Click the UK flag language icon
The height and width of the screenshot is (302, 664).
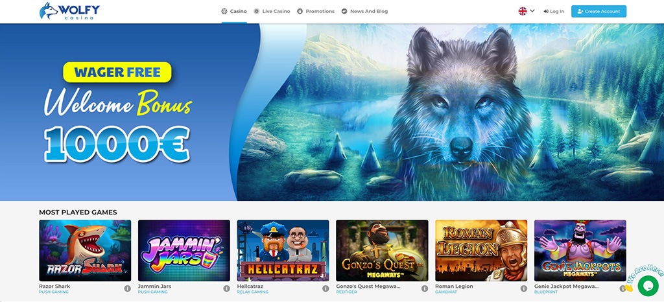[523, 12]
